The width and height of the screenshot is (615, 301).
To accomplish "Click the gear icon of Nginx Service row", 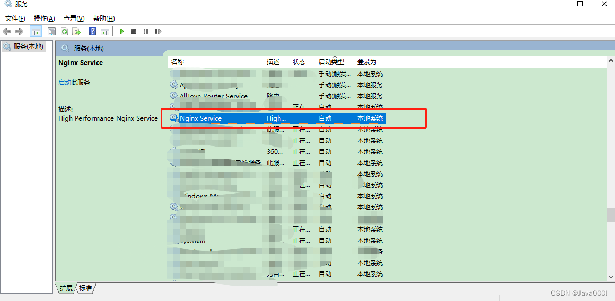I will point(174,118).
